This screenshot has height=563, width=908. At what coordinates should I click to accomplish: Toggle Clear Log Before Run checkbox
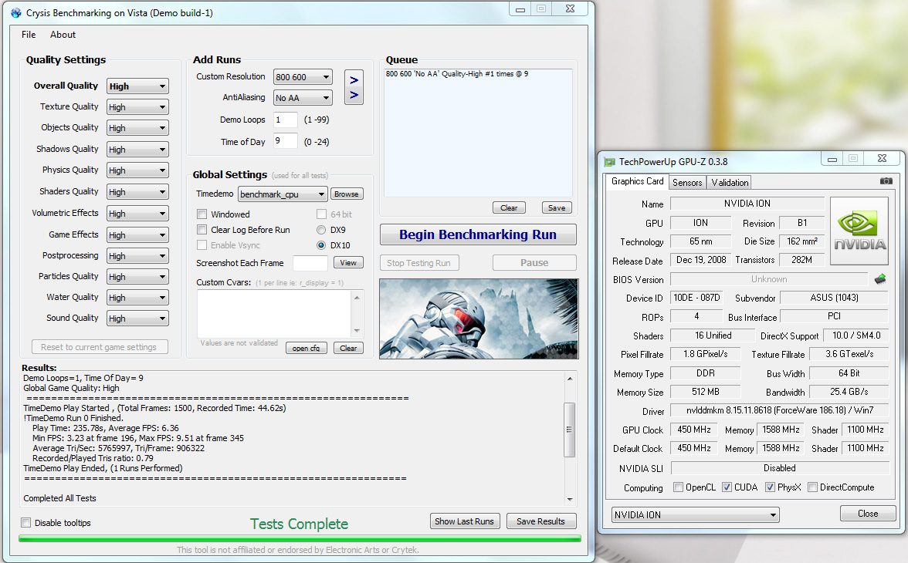[x=202, y=230]
